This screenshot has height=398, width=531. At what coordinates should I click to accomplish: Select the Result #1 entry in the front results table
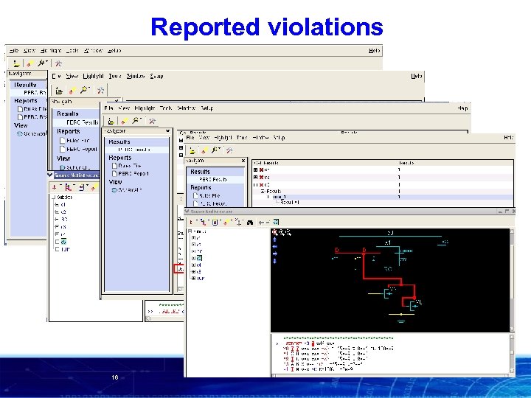click(290, 203)
